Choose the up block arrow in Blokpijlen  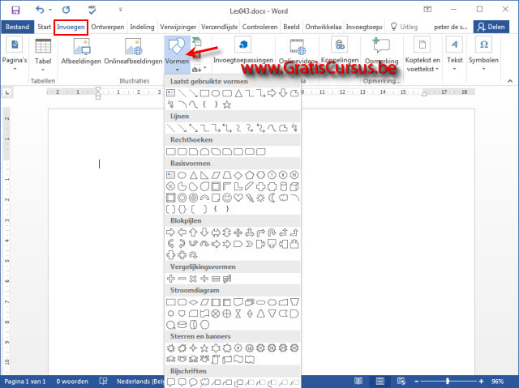[x=193, y=232]
